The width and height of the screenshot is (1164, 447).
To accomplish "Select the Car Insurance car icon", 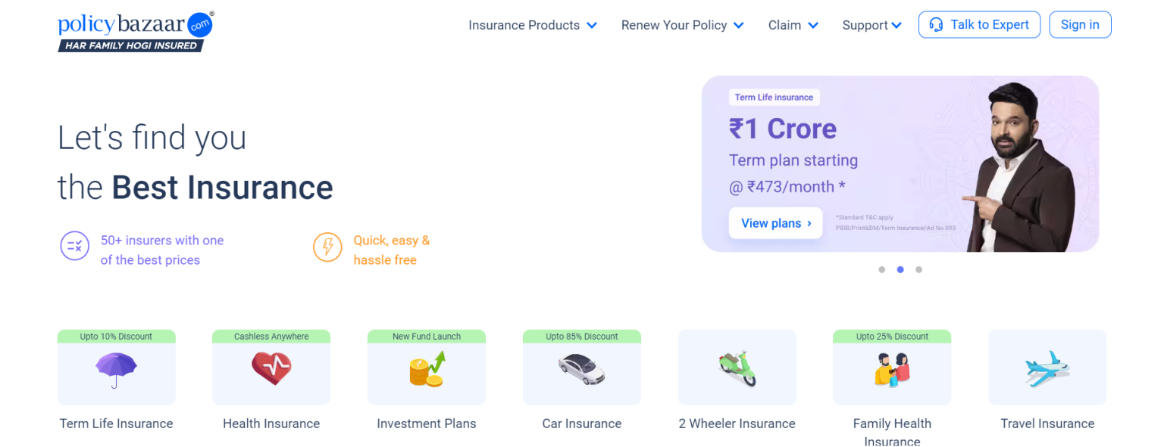I will click(581, 368).
